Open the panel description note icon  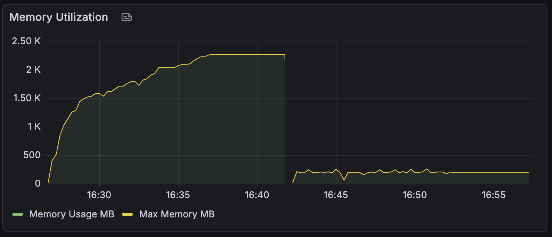(x=127, y=17)
